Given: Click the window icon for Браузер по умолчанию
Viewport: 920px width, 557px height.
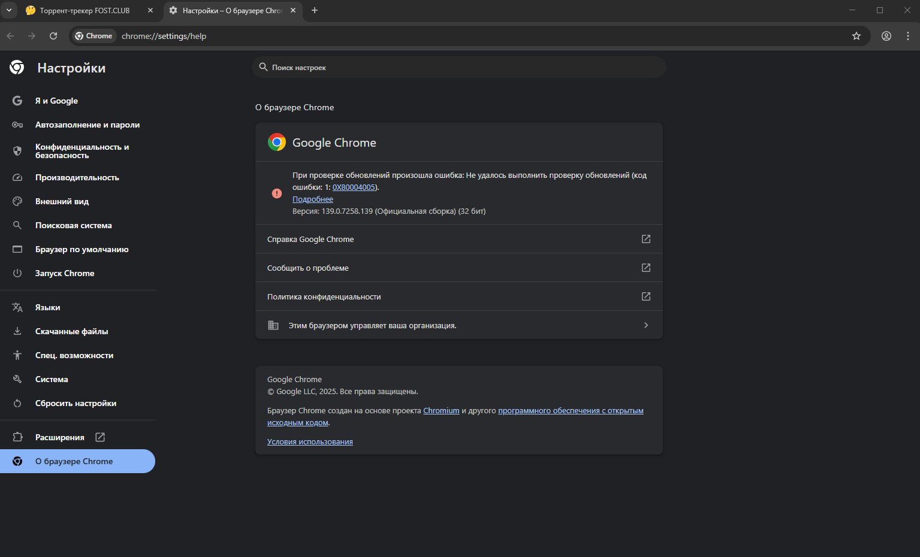Looking at the screenshot, I should (17, 249).
